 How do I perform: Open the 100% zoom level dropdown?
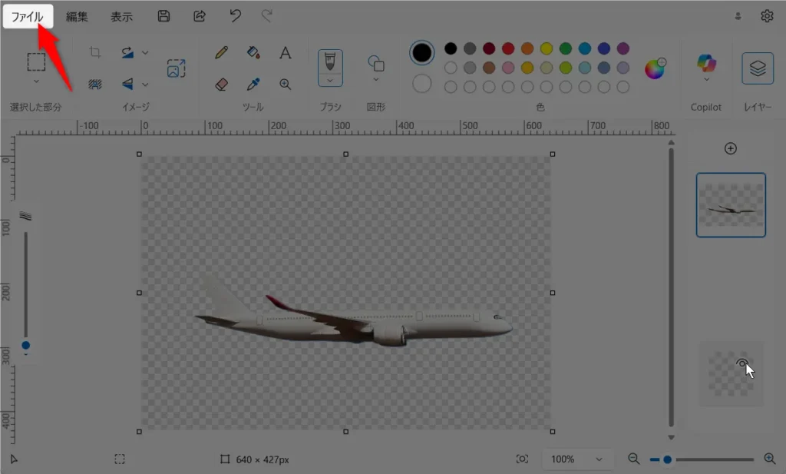click(577, 459)
